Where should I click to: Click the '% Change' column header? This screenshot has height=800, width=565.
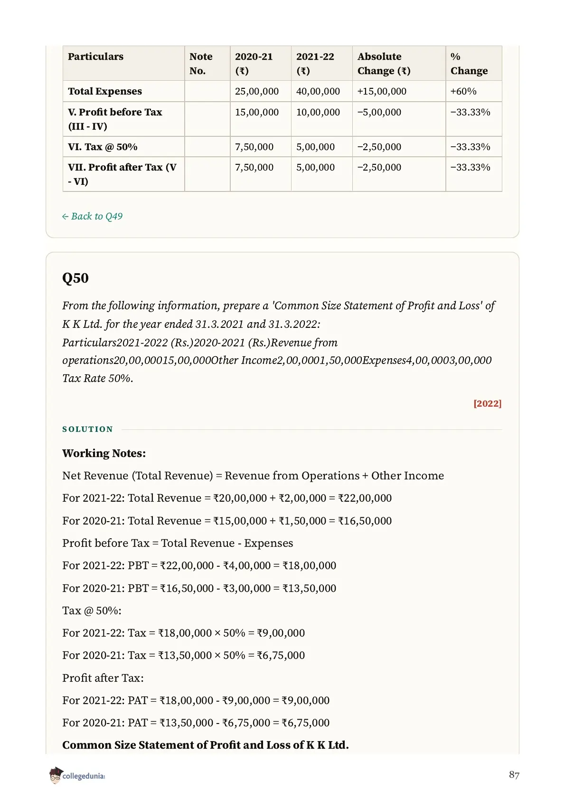469,64
